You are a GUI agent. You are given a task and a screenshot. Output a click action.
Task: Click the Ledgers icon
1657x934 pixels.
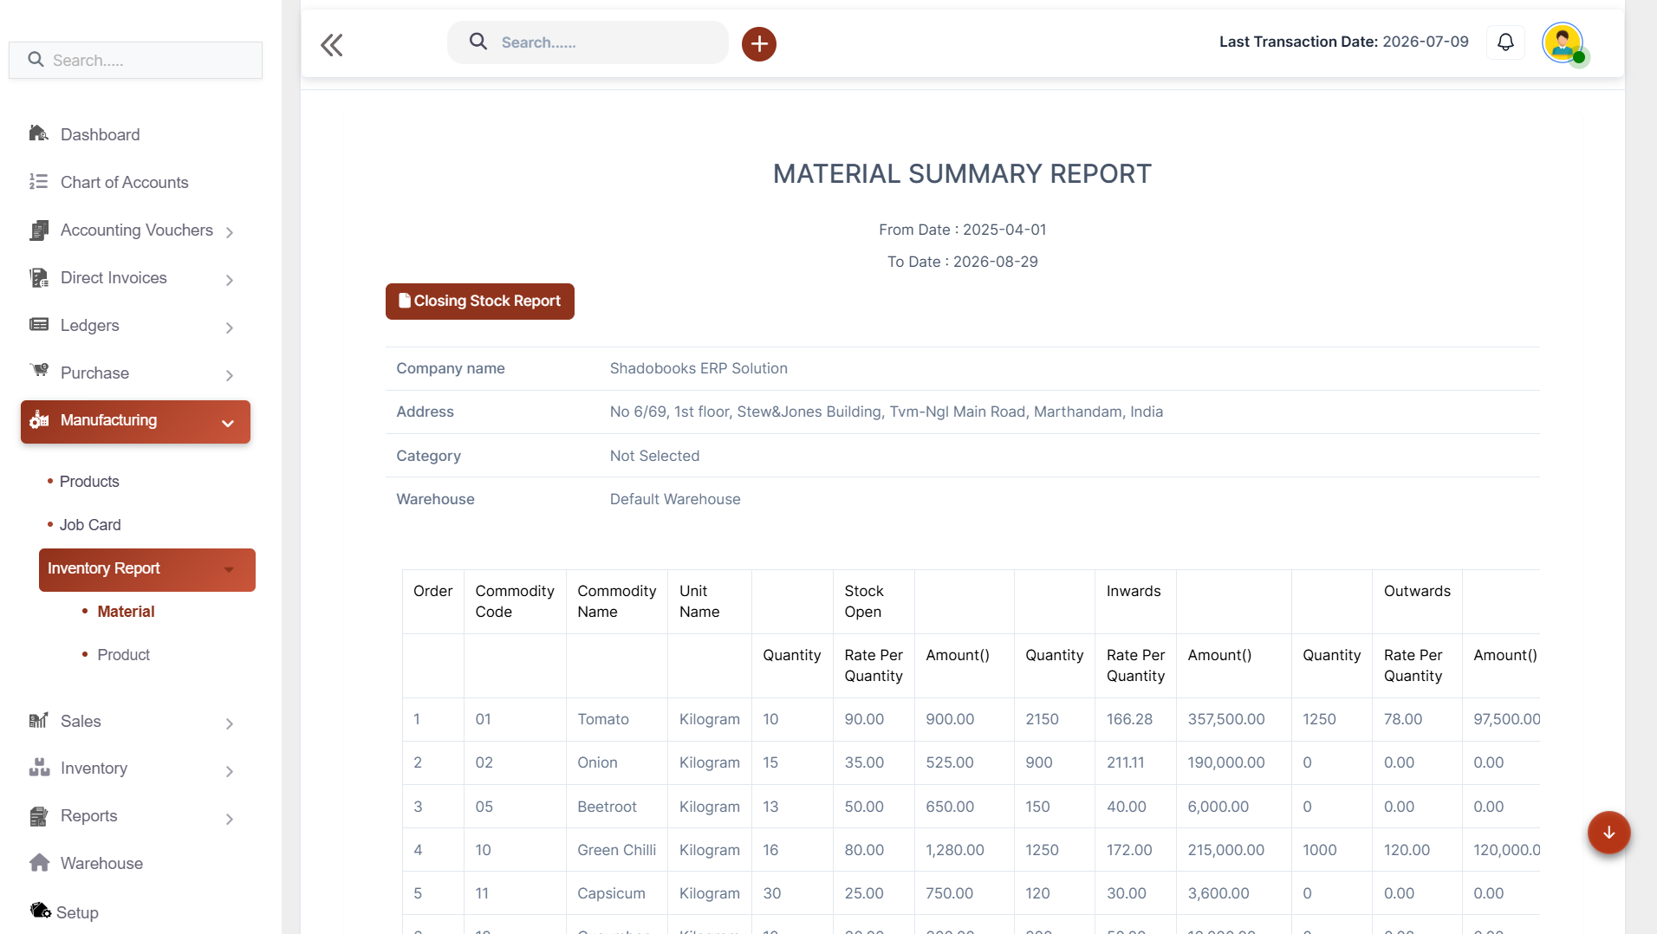38,325
